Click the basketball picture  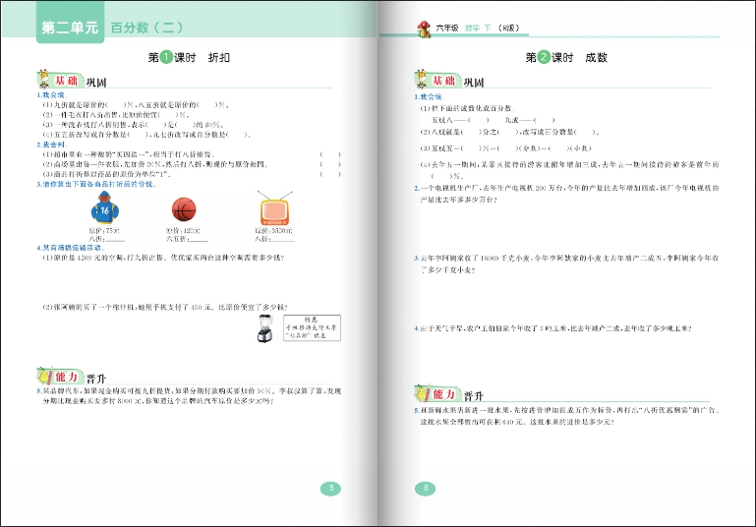[x=183, y=209]
